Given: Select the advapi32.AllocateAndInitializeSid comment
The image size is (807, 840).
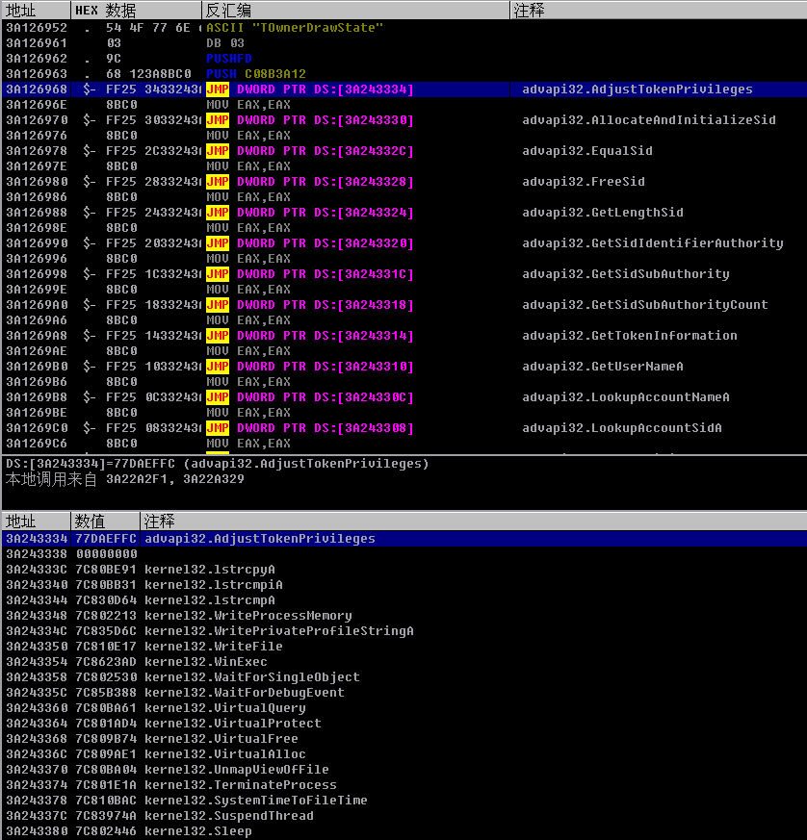Looking at the screenshot, I should pos(649,120).
